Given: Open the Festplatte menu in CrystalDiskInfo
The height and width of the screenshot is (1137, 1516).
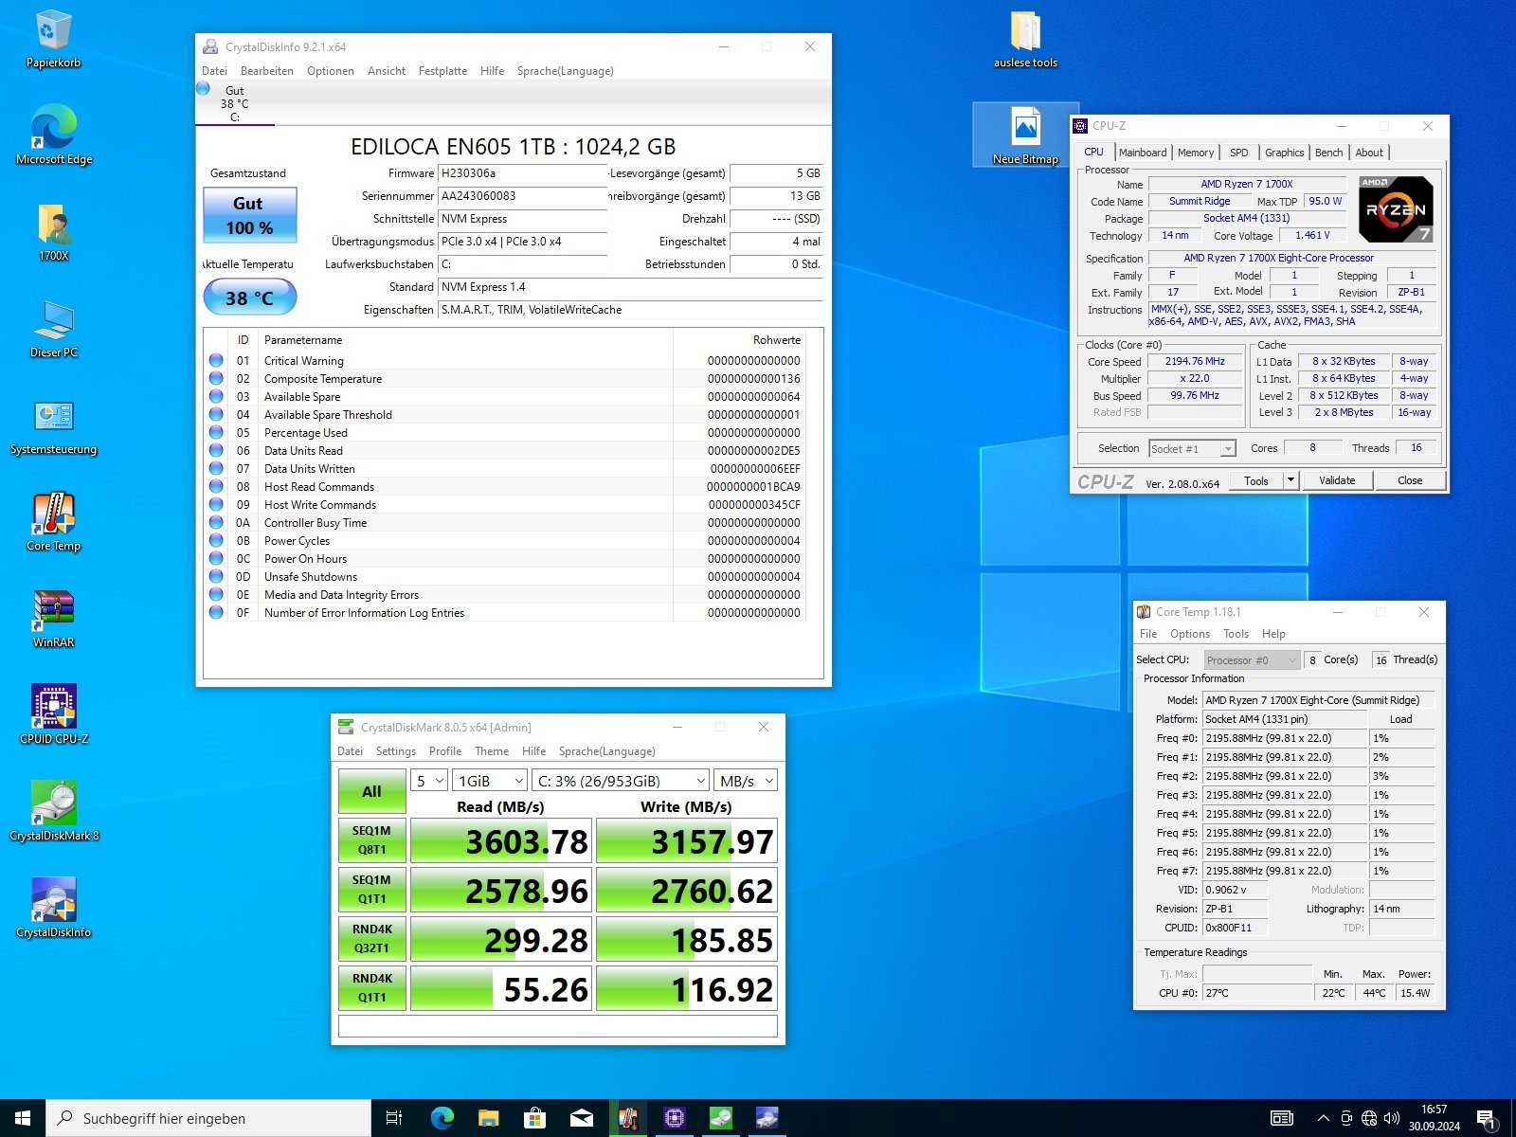Looking at the screenshot, I should coord(442,71).
